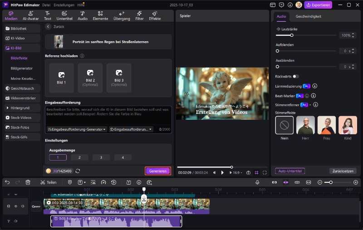Refresh the coin credits balance

pos(78,171)
